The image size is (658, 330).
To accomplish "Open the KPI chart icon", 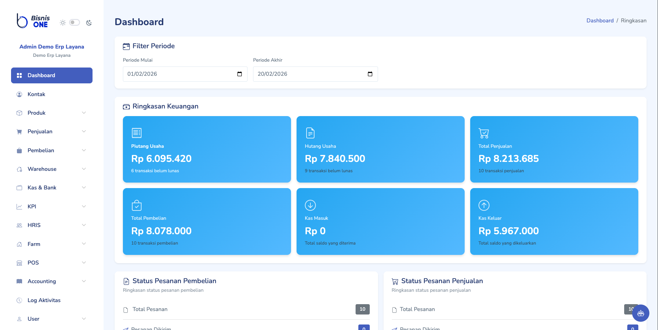I will pyautogui.click(x=19, y=206).
